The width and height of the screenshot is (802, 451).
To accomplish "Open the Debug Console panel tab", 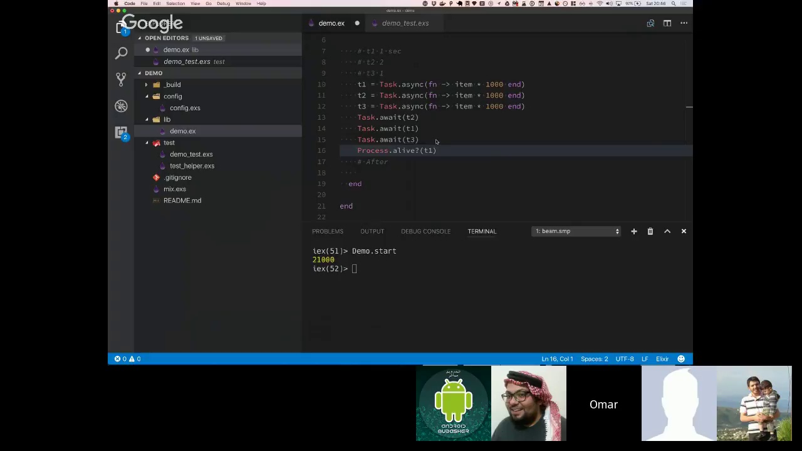I will coord(425,231).
